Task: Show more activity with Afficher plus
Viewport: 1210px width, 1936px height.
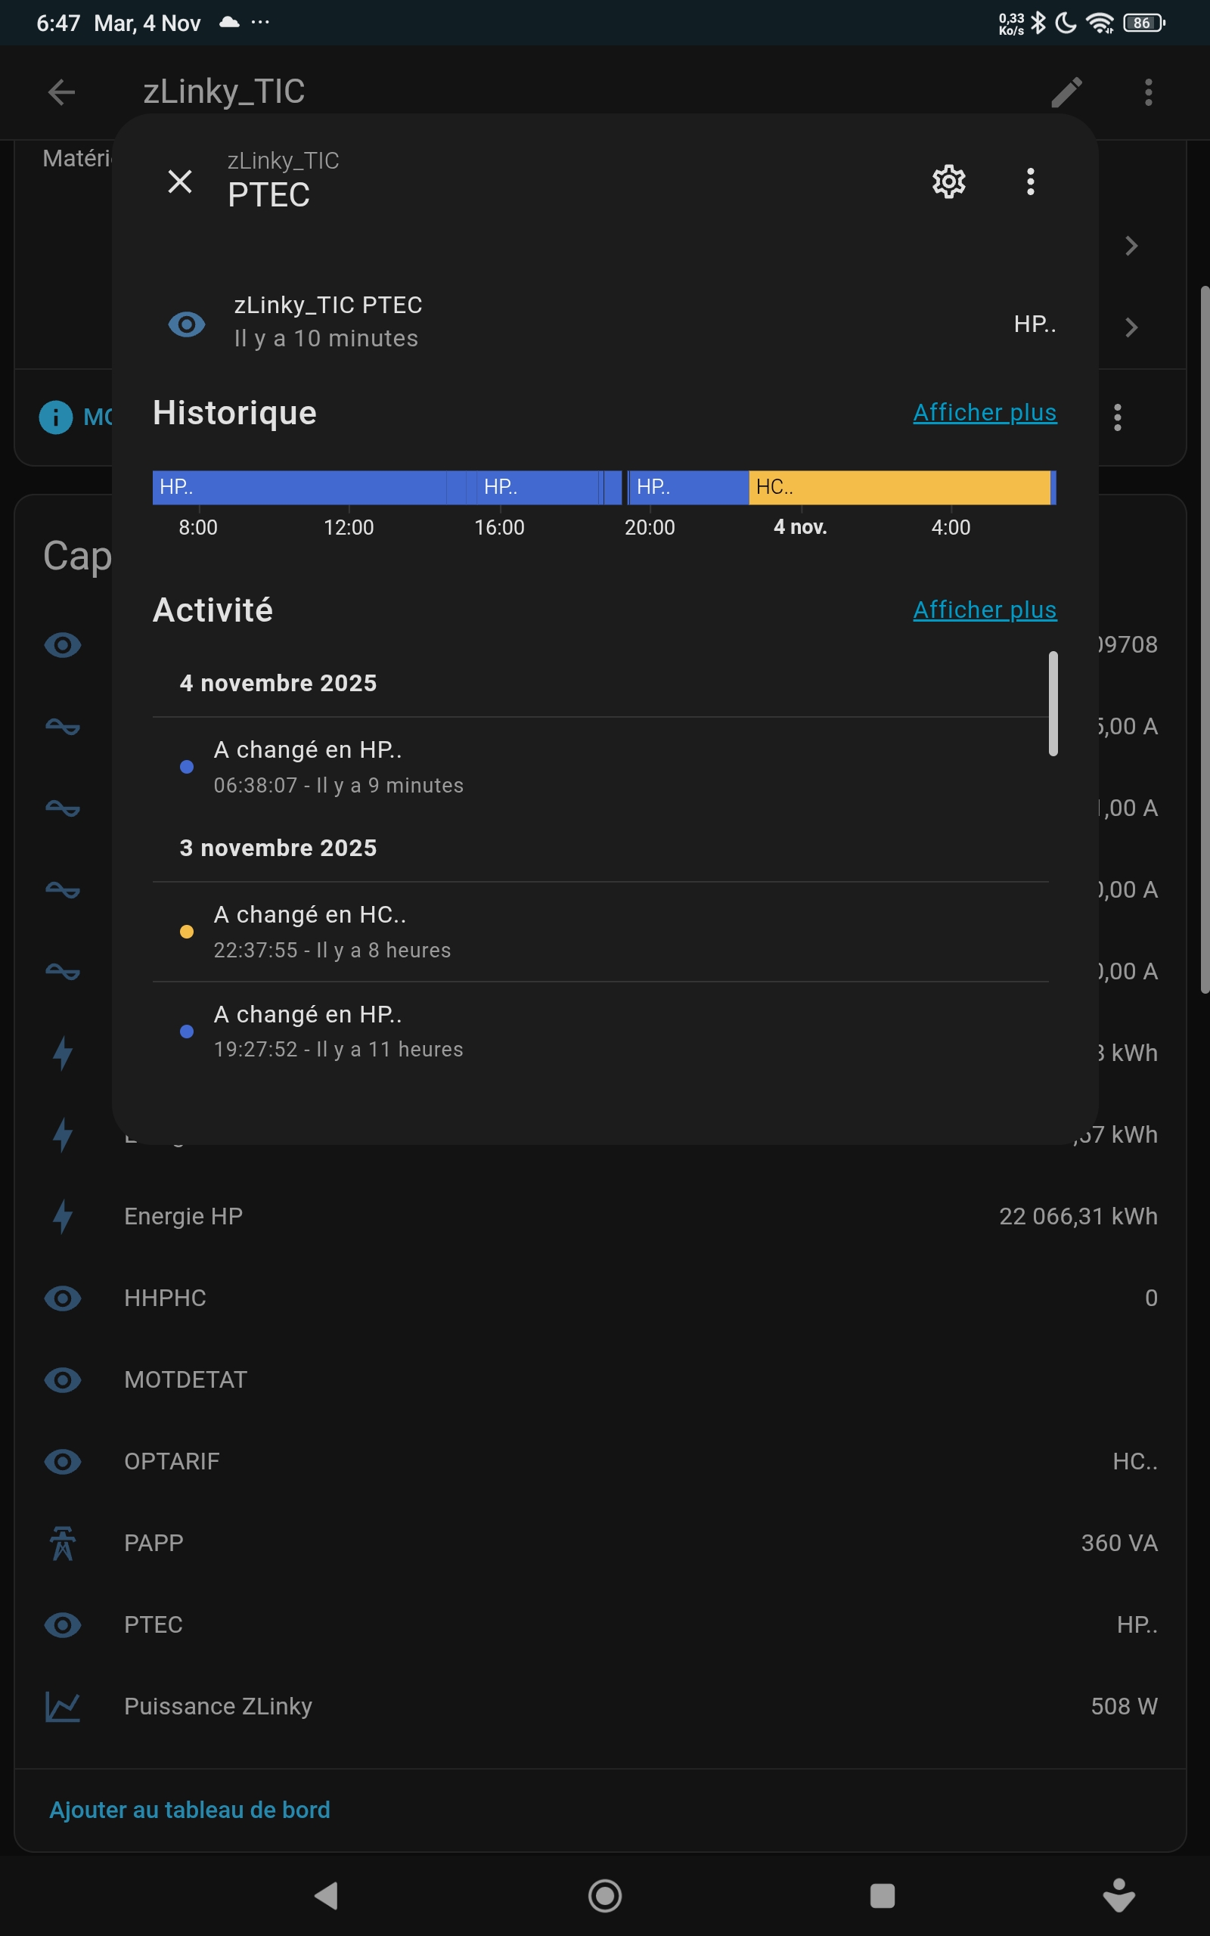Action: pyautogui.click(x=985, y=610)
